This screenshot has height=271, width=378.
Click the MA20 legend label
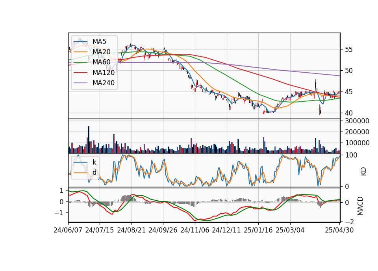[x=101, y=52]
